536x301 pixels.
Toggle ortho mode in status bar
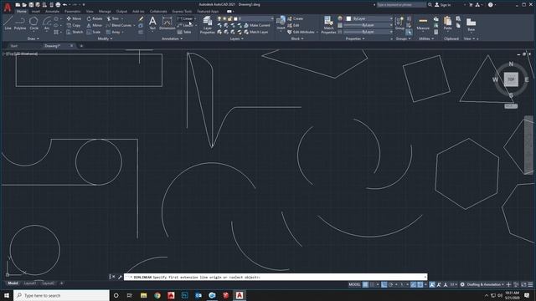coord(384,284)
